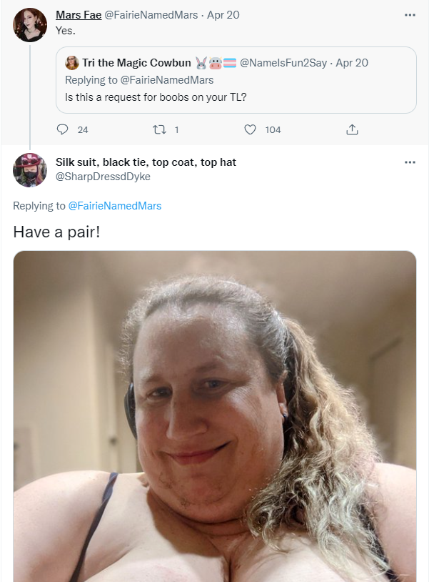The width and height of the screenshot is (429, 582).
Task: Like Mars Fae's tweet with the heart icon
Action: pyautogui.click(x=250, y=129)
